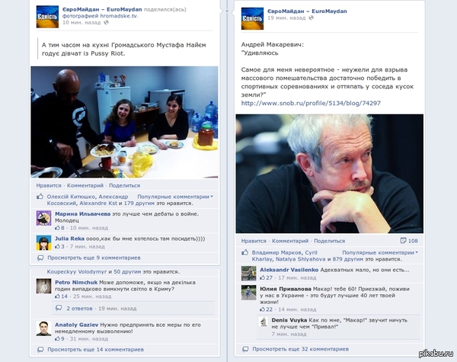Open the Makarevich portrait photo
The image size is (457, 362).
330,174
